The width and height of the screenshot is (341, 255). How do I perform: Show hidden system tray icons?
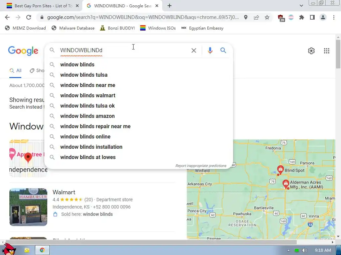(288, 250)
